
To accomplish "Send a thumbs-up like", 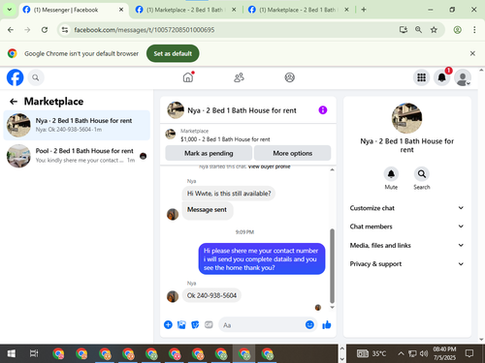I will [327, 324].
